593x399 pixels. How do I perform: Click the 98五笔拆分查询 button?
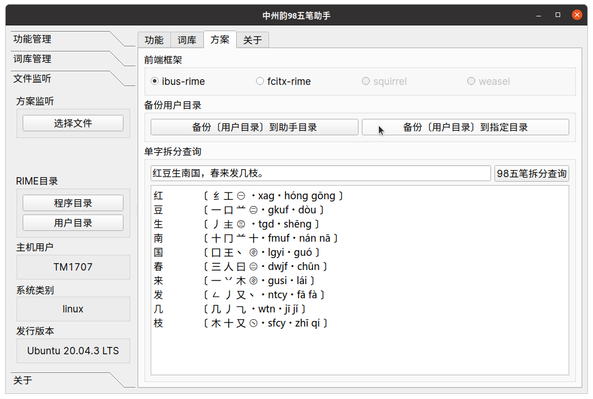click(532, 173)
